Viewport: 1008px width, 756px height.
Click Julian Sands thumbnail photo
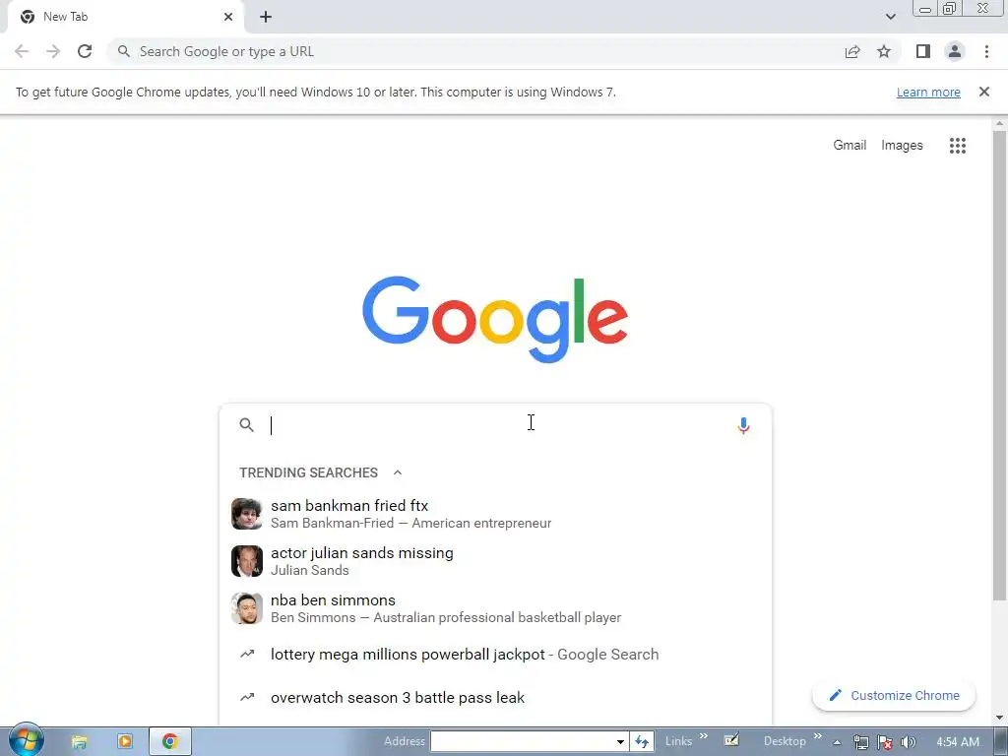(x=247, y=561)
